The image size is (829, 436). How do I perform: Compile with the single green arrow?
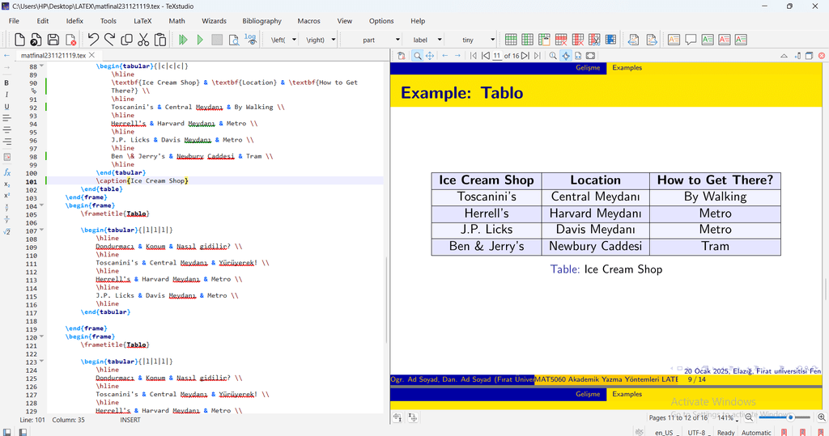200,40
